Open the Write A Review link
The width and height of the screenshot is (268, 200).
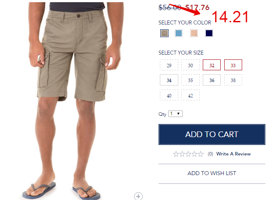[x=233, y=154]
